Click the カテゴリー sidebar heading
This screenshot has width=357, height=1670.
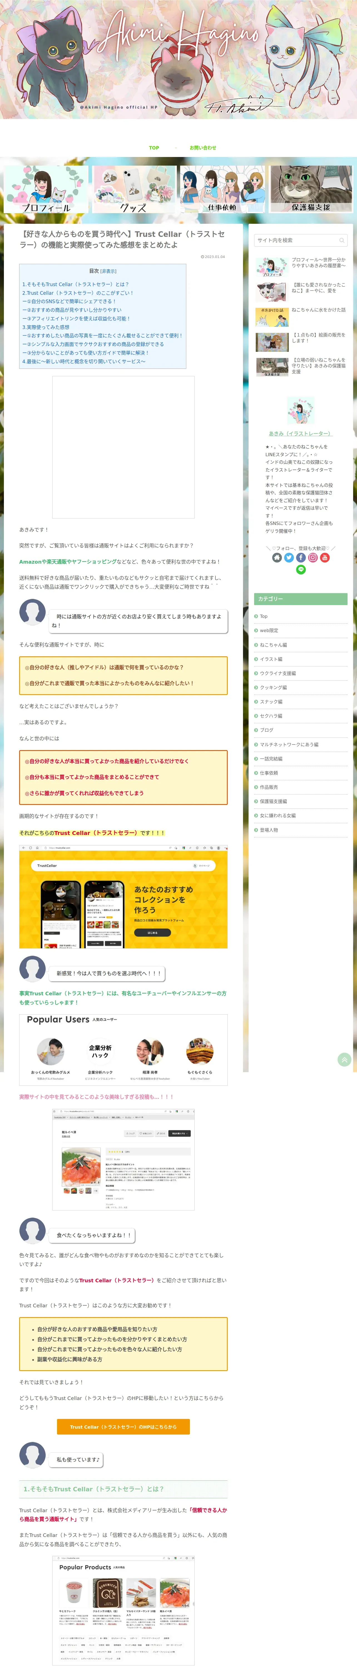click(x=301, y=599)
